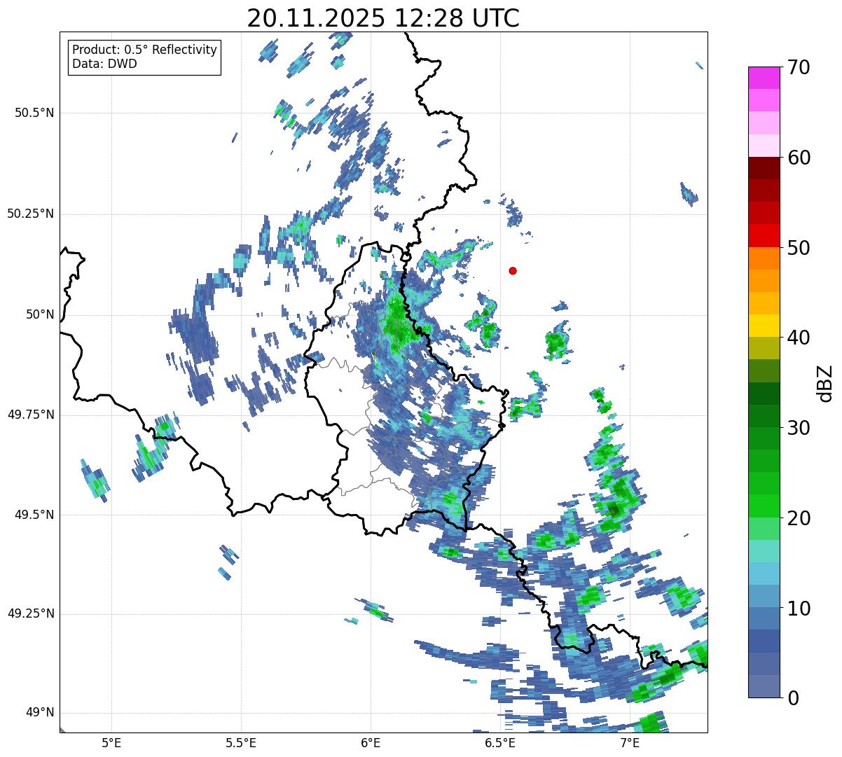842x757 pixels.
Task: Click the 50.5°N latitude label
Action: tap(34, 113)
